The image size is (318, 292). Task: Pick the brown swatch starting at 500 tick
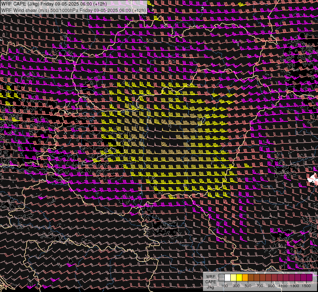point(251,278)
